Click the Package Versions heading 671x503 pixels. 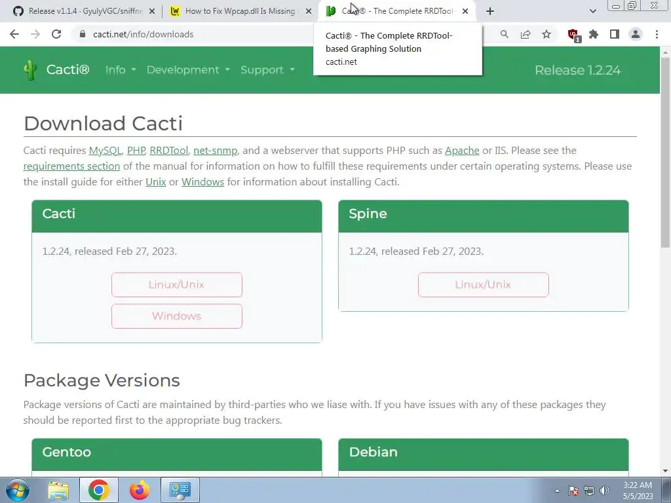[x=102, y=381]
